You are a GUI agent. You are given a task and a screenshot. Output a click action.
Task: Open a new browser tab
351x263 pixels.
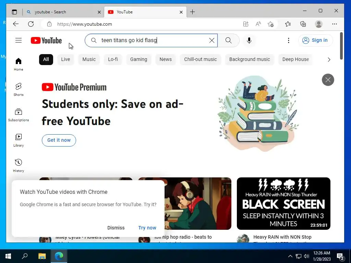point(192,12)
